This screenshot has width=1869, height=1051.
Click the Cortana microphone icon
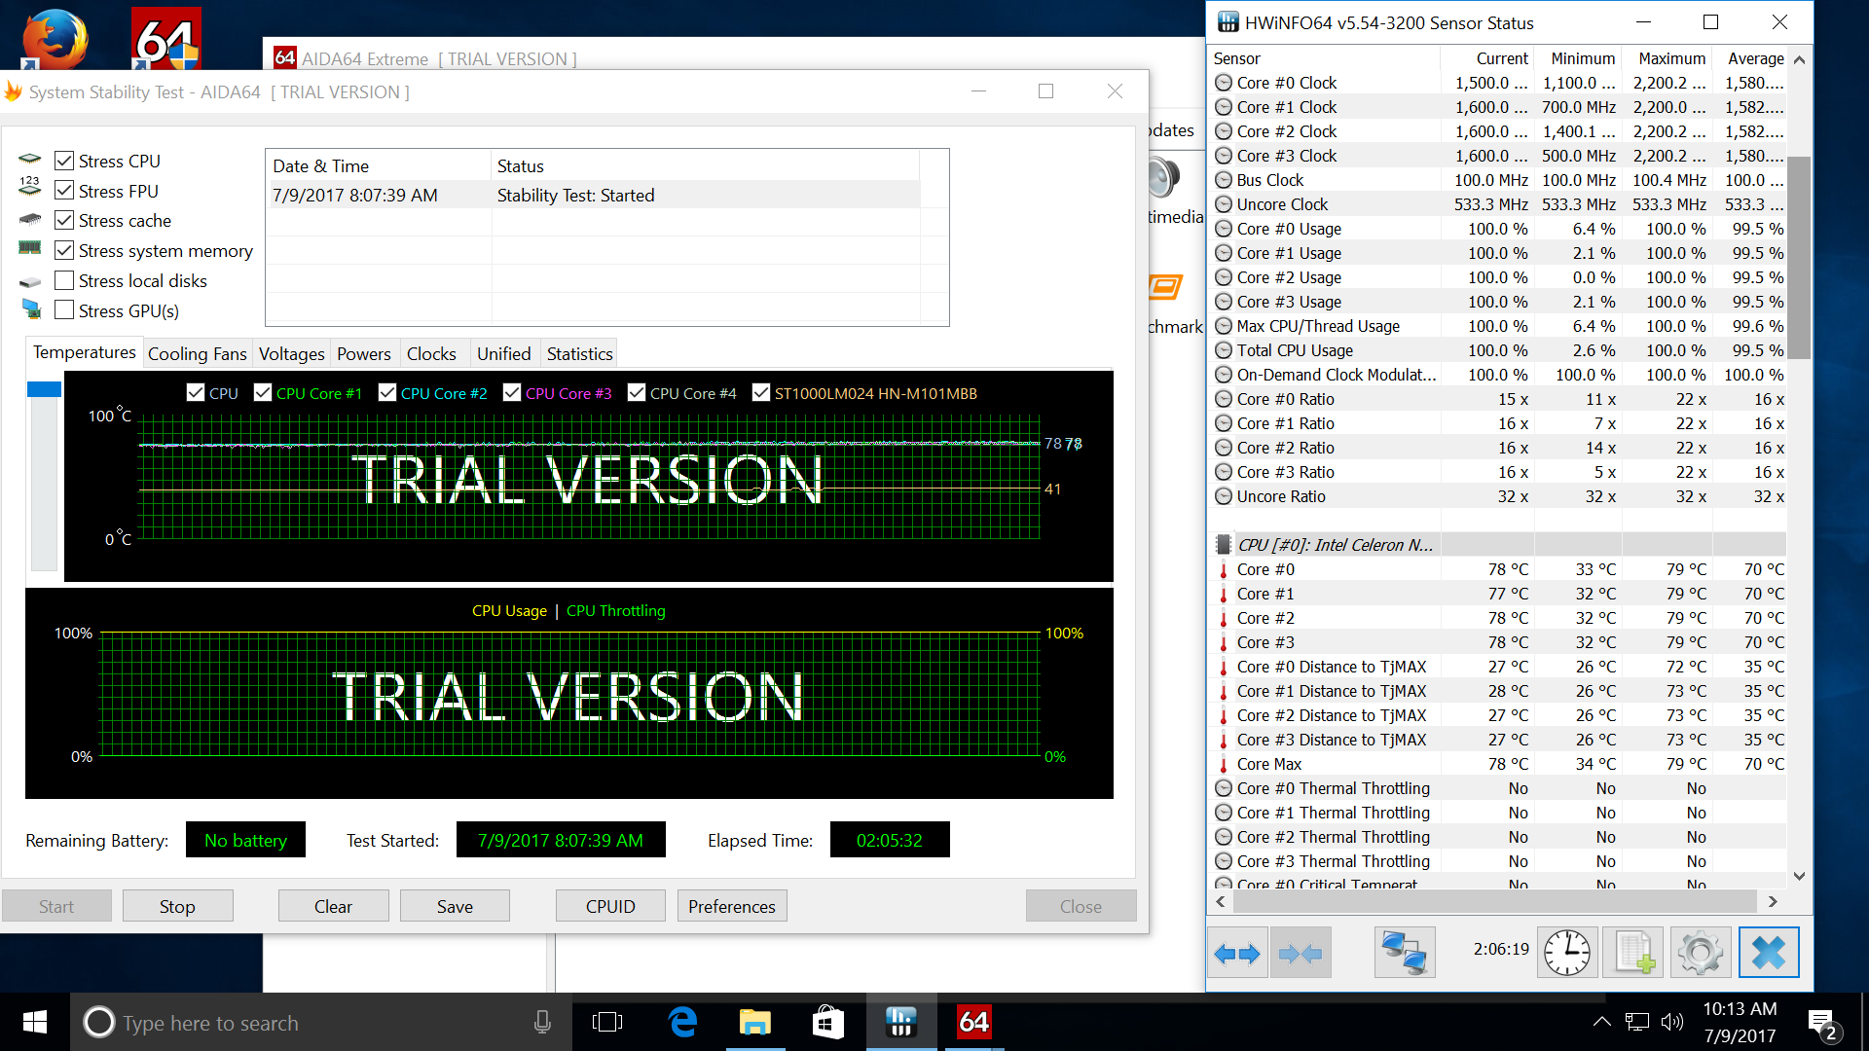(542, 1022)
